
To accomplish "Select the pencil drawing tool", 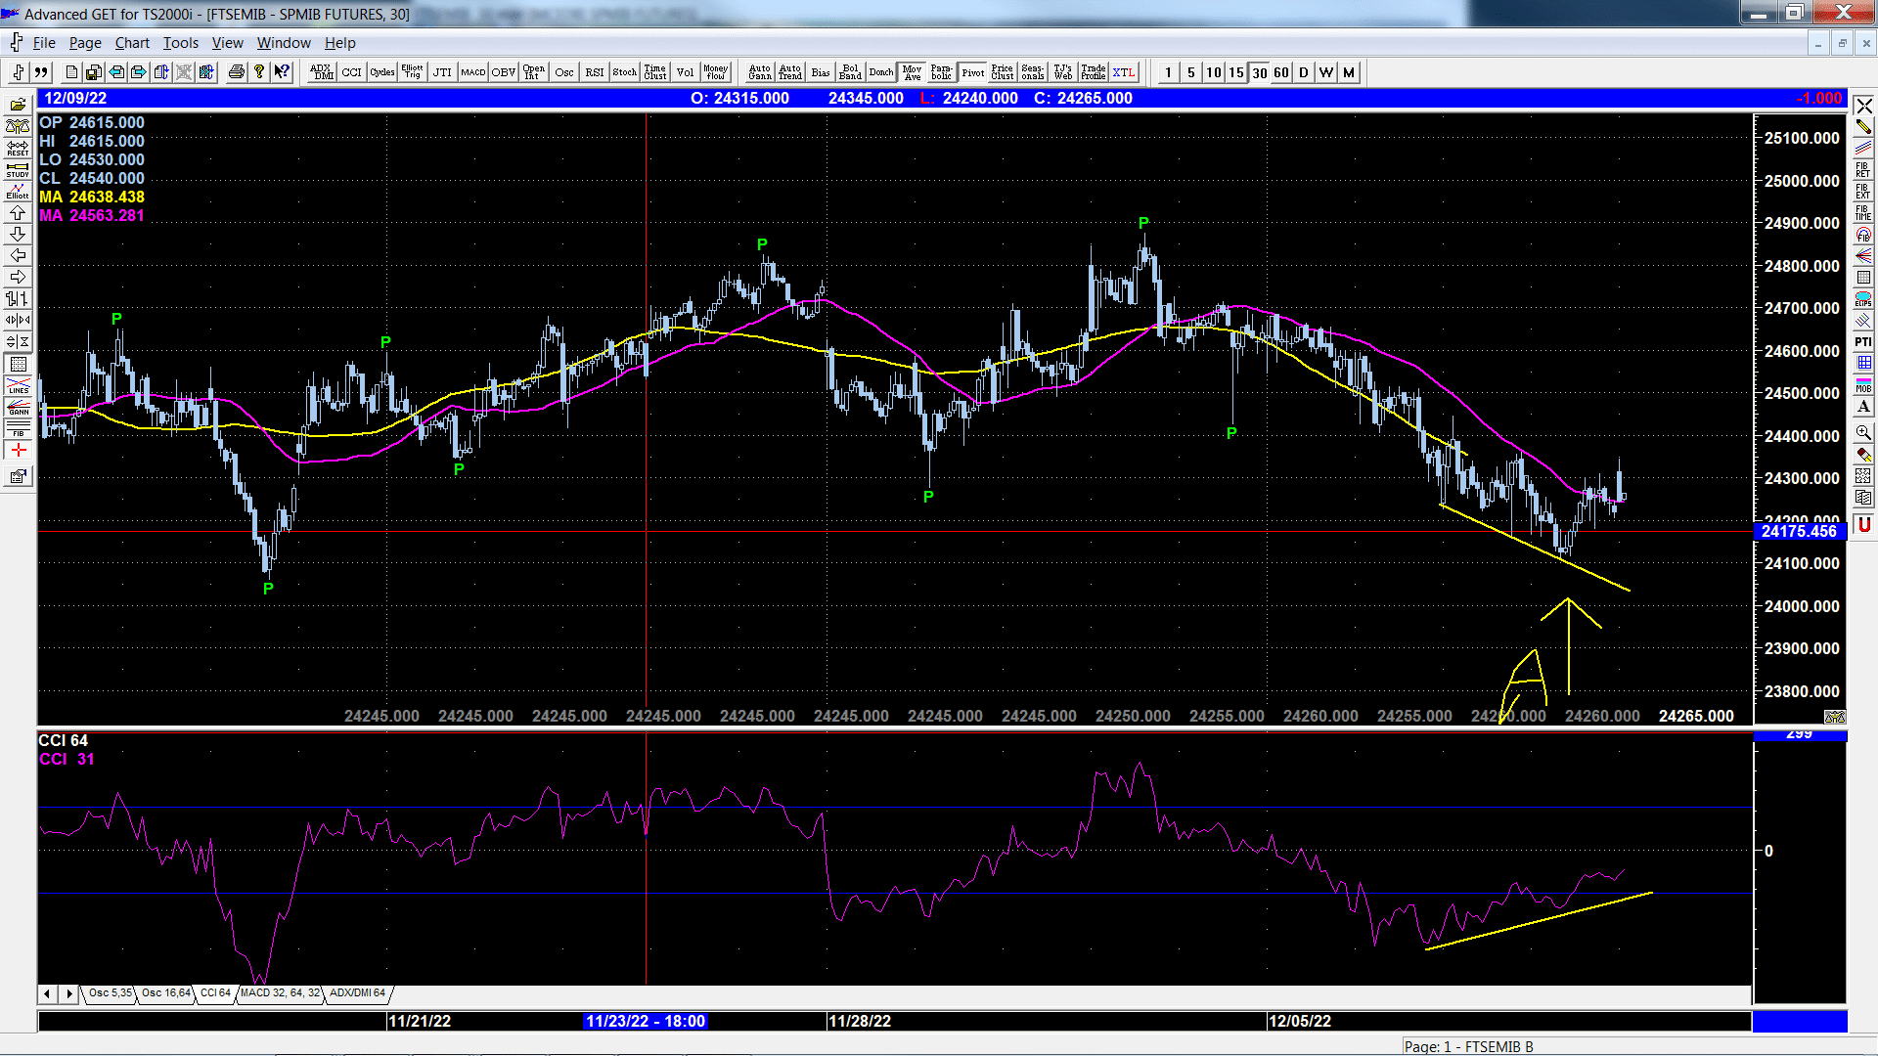I will pyautogui.click(x=1863, y=127).
